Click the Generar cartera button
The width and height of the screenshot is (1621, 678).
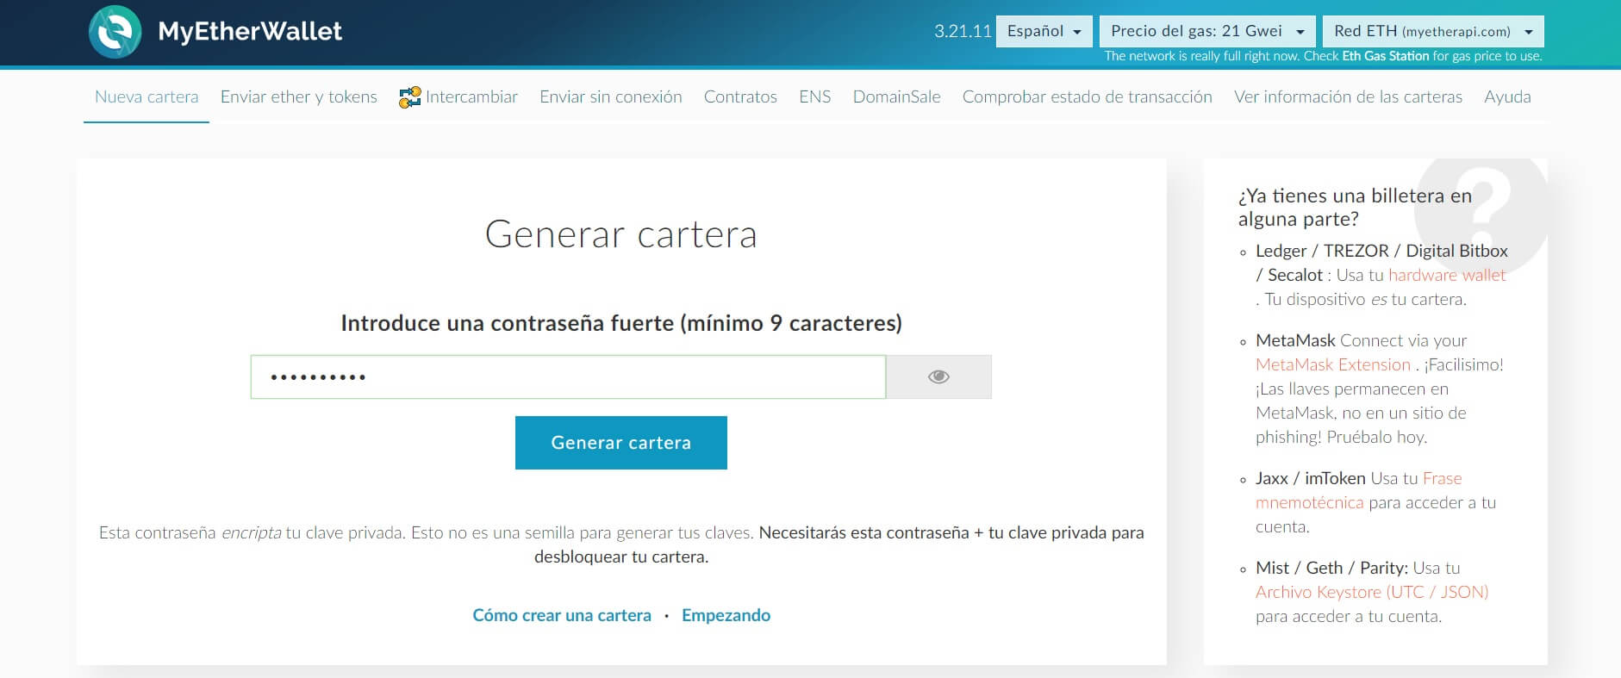pyautogui.click(x=621, y=443)
